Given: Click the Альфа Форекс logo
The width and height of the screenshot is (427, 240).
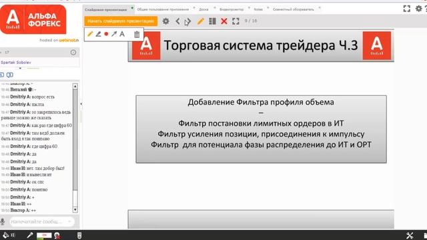Looking at the screenshot, I should point(33,19).
